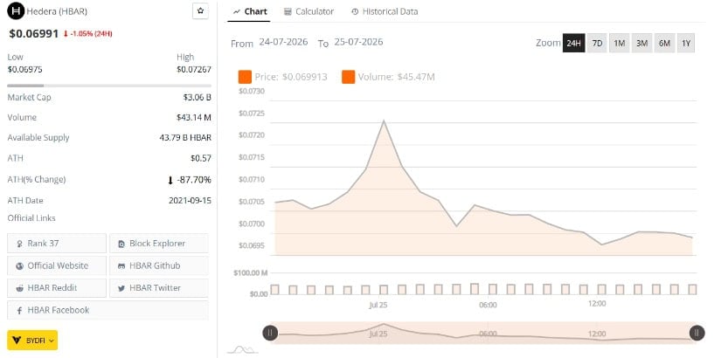721x358 pixels.
Task: Click the Hedera logo icon
Action: coord(16,11)
